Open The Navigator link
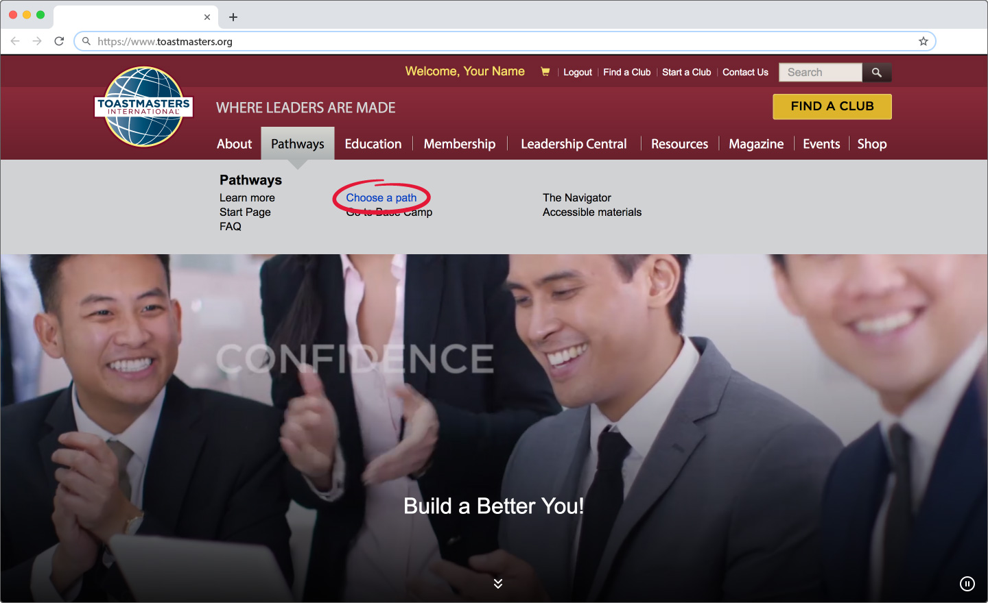Viewport: 988px width, 603px height. point(576,198)
